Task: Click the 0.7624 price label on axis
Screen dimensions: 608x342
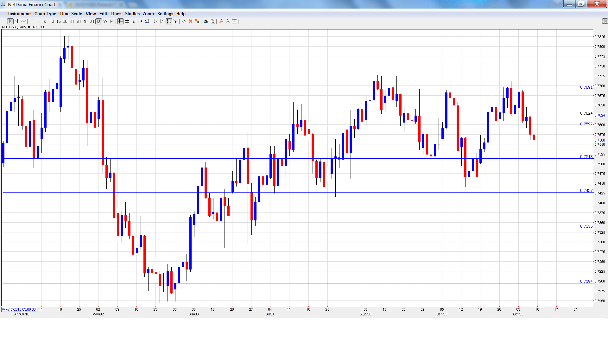Action: tap(599, 116)
